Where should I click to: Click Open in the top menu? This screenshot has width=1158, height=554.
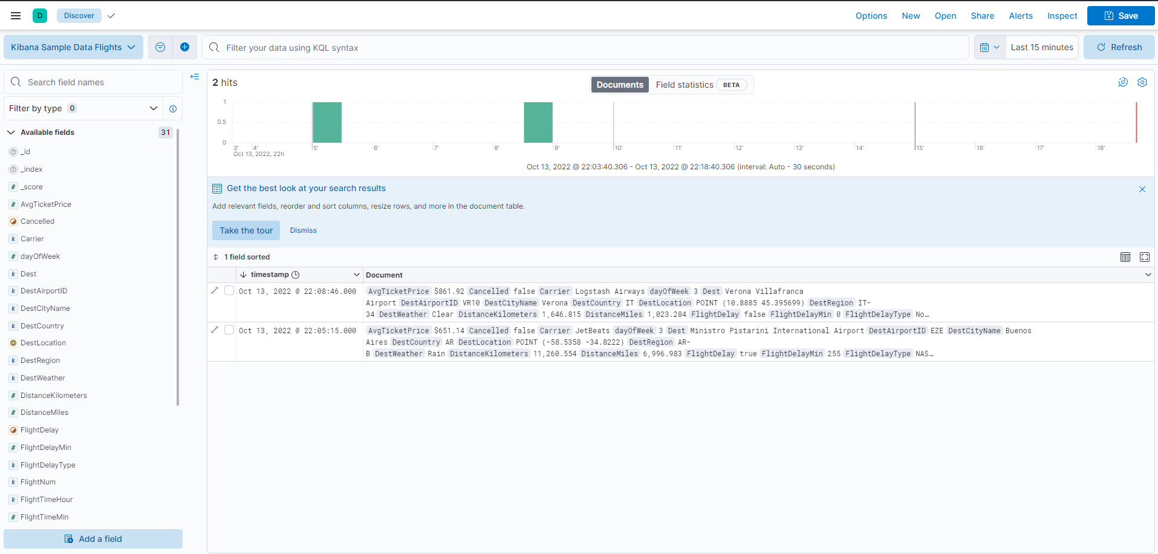point(945,16)
